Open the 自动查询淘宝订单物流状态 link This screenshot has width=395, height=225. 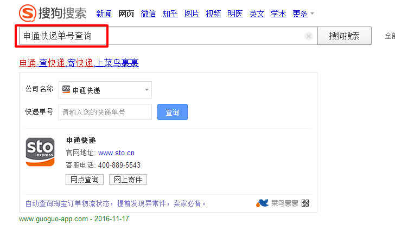coord(116,203)
